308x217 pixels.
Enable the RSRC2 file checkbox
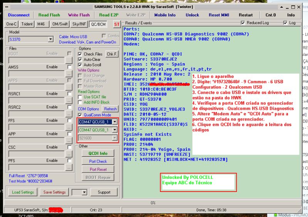point(69,107)
